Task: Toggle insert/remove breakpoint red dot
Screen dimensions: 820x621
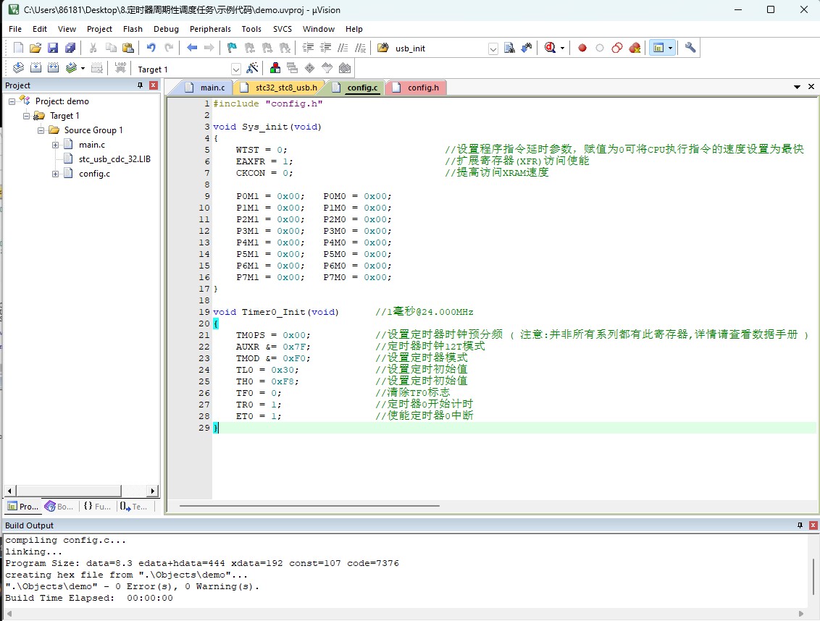Action: pos(582,48)
